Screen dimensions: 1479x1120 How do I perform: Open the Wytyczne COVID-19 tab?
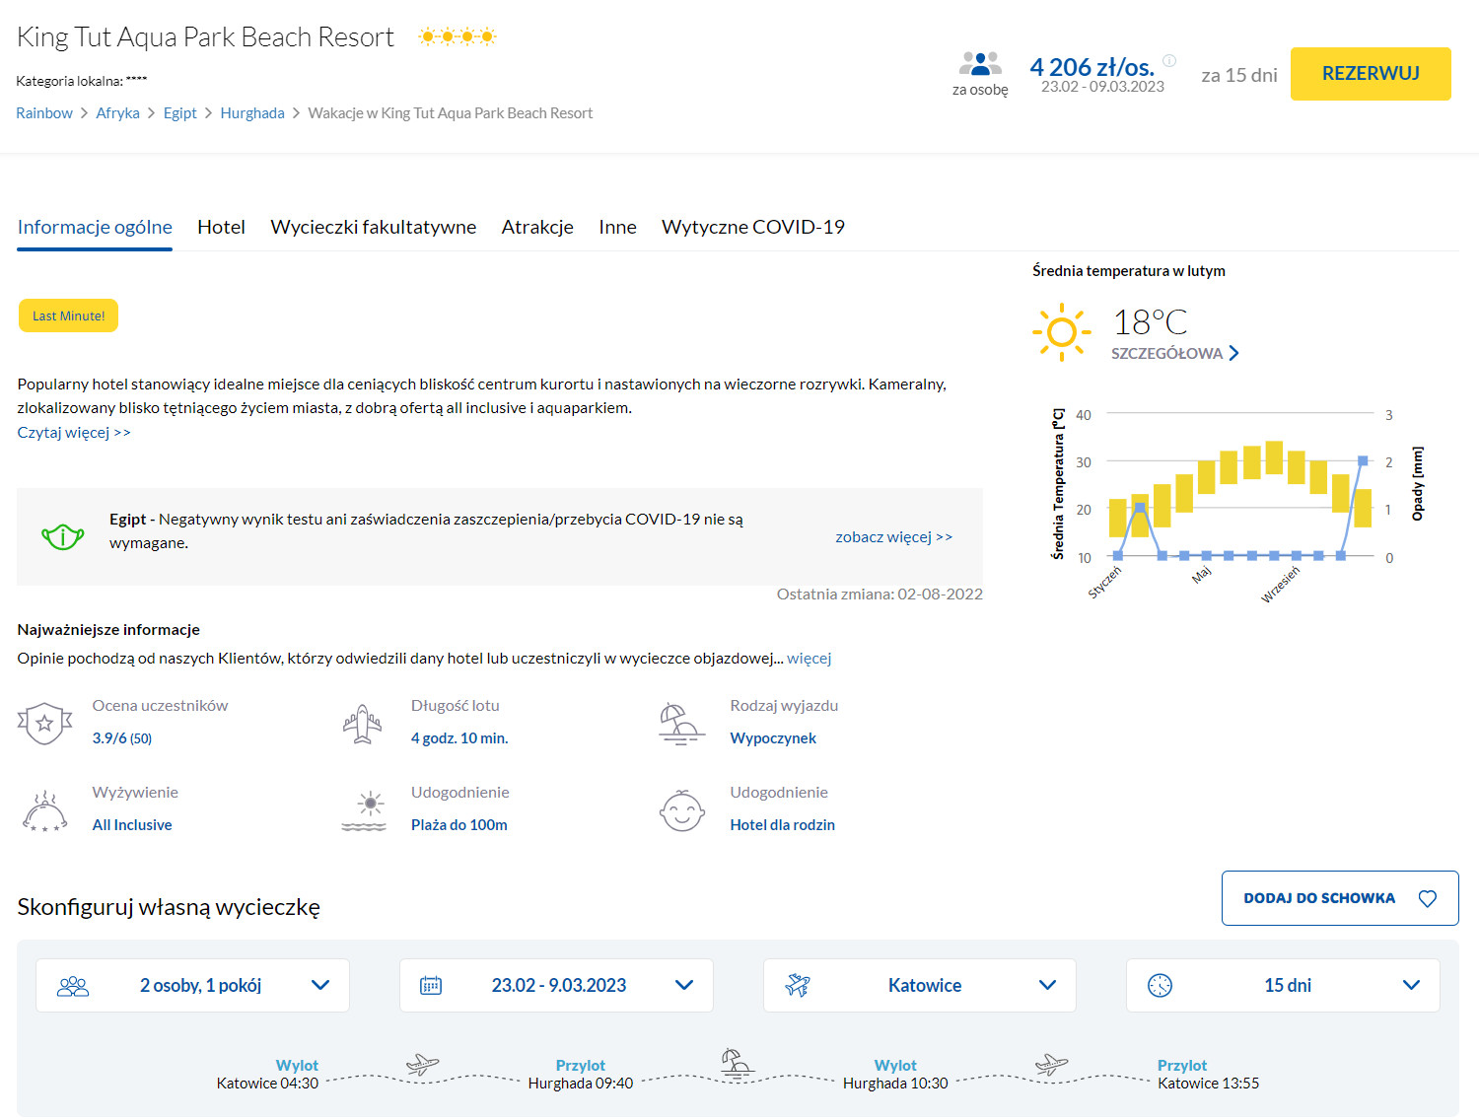tap(752, 227)
